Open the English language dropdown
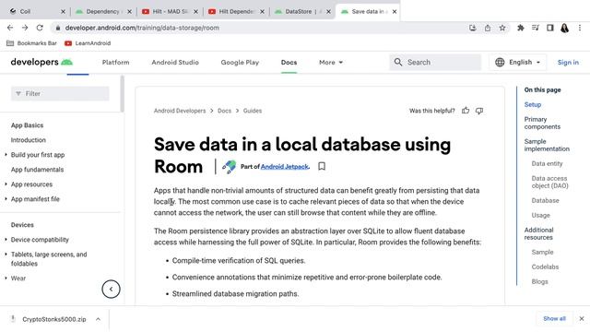Screen dimensions: 590x332 518,62
